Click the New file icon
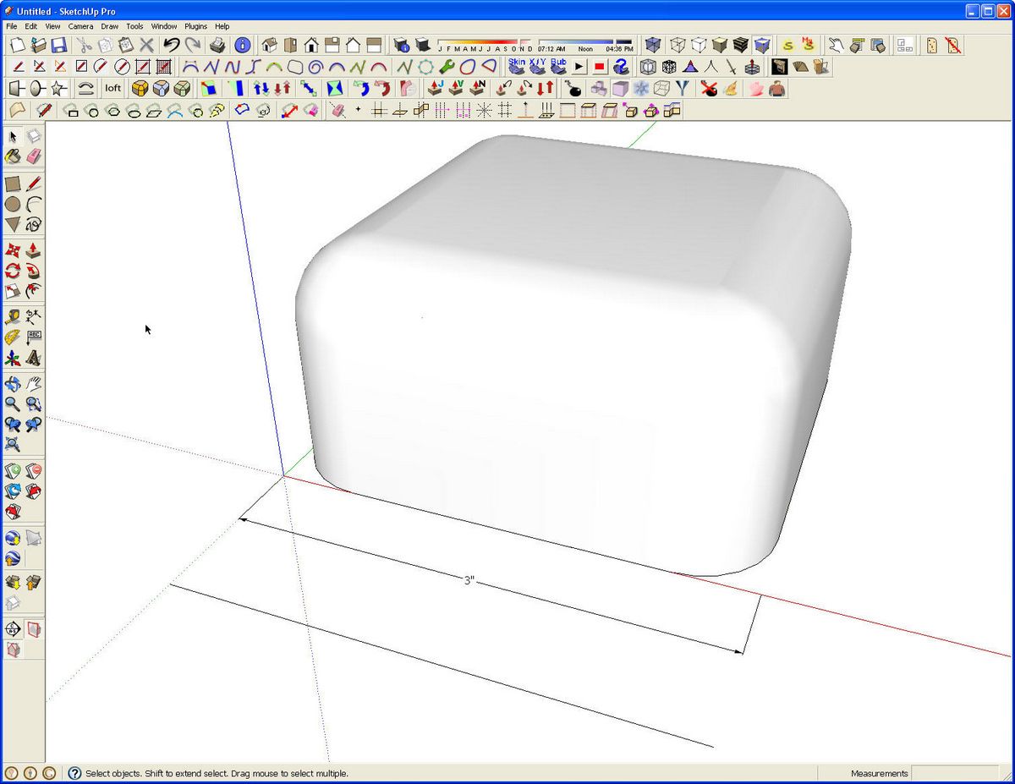The image size is (1015, 784). 17,45
